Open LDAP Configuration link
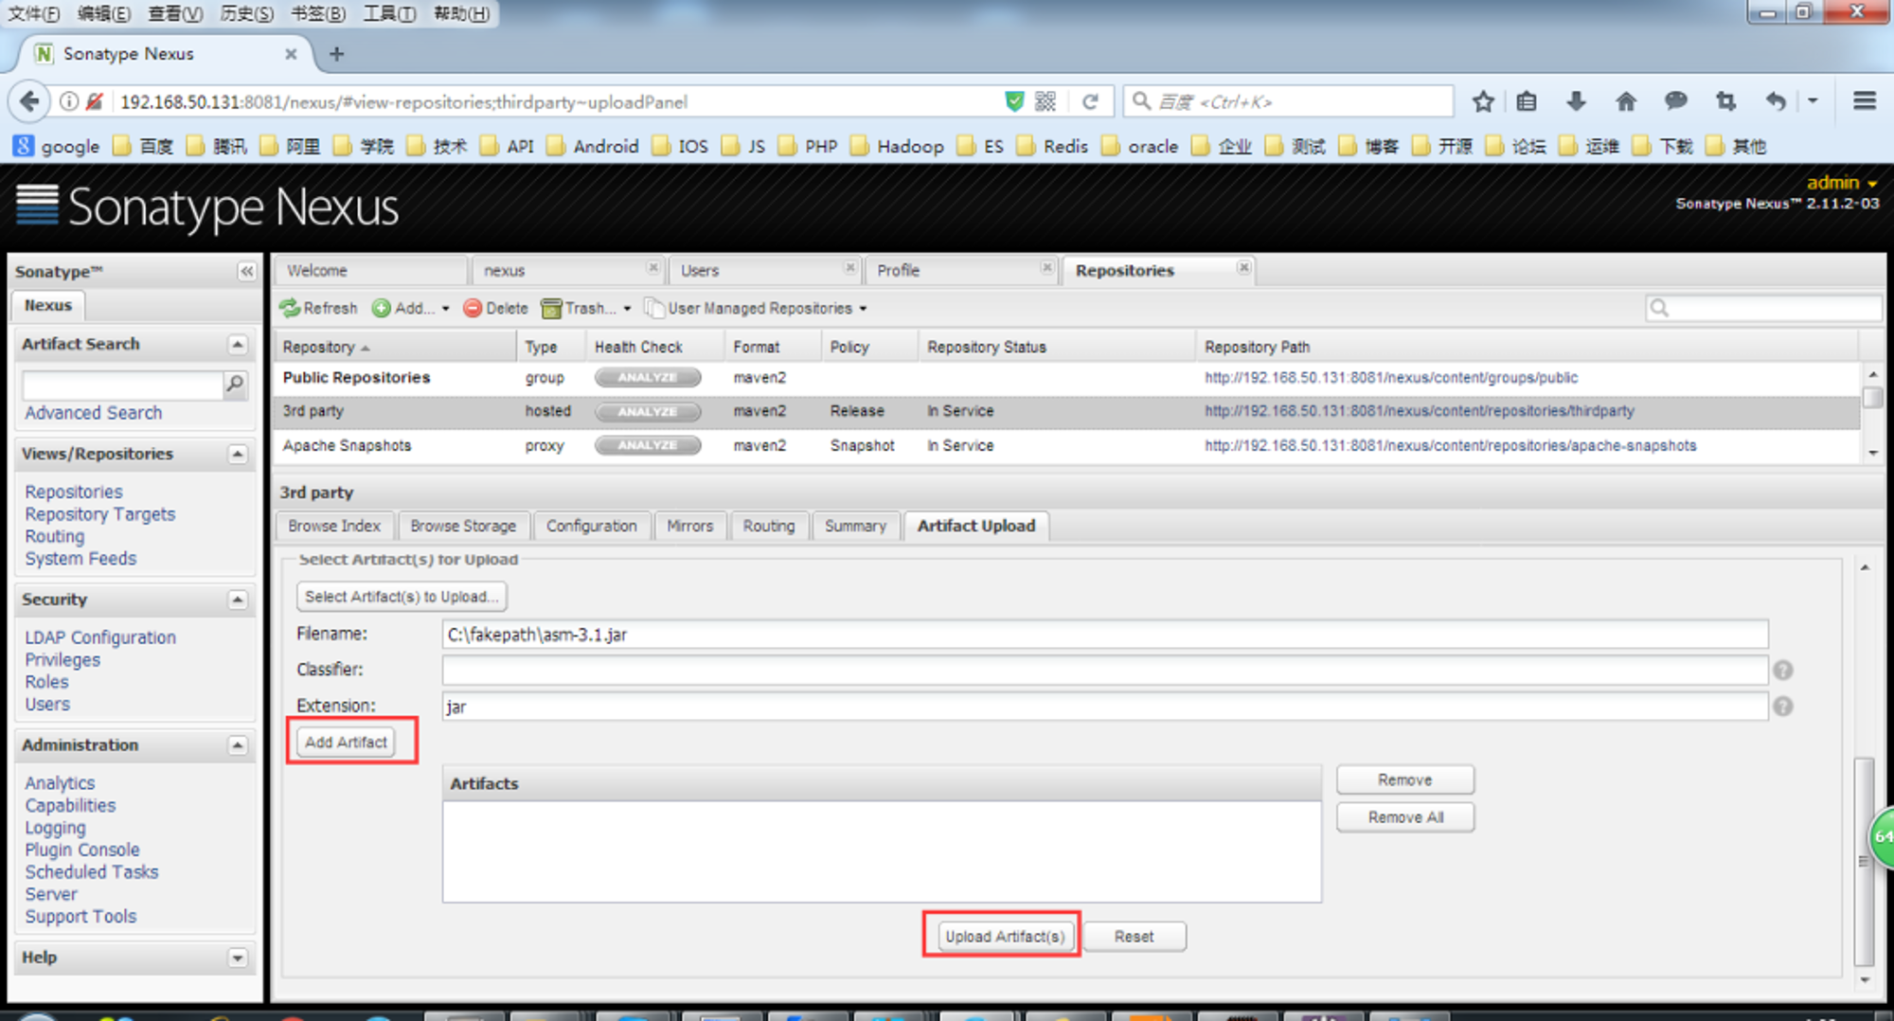 tap(99, 637)
